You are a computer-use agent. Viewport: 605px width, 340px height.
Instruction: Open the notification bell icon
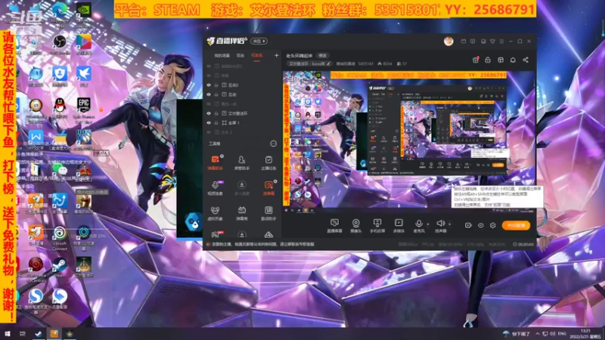click(513, 60)
